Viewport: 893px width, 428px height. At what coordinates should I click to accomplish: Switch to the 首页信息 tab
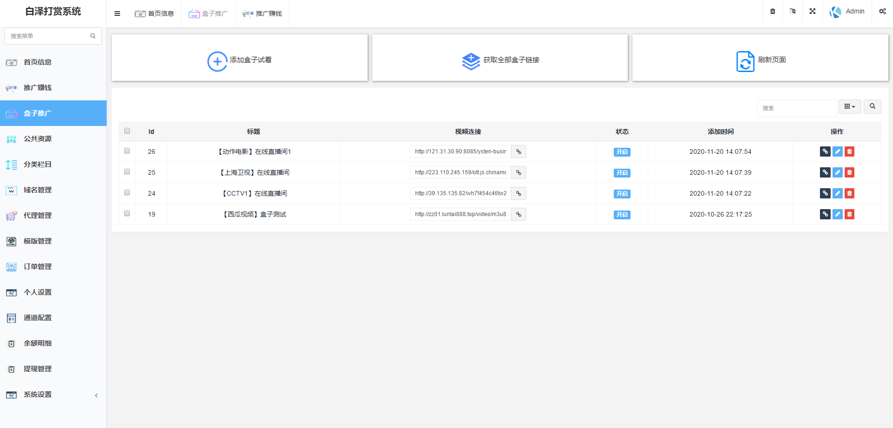point(154,13)
